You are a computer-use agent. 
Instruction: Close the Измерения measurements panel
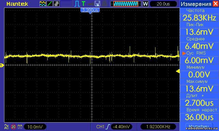[215, 4]
